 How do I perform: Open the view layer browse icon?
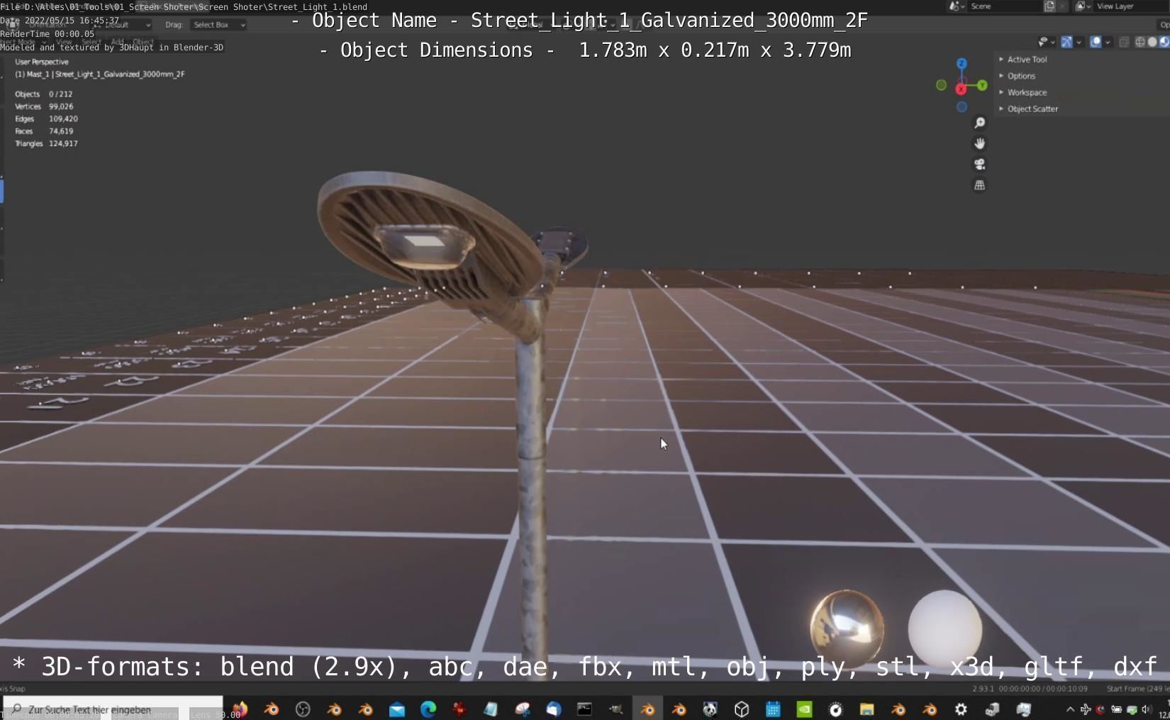point(1082,6)
